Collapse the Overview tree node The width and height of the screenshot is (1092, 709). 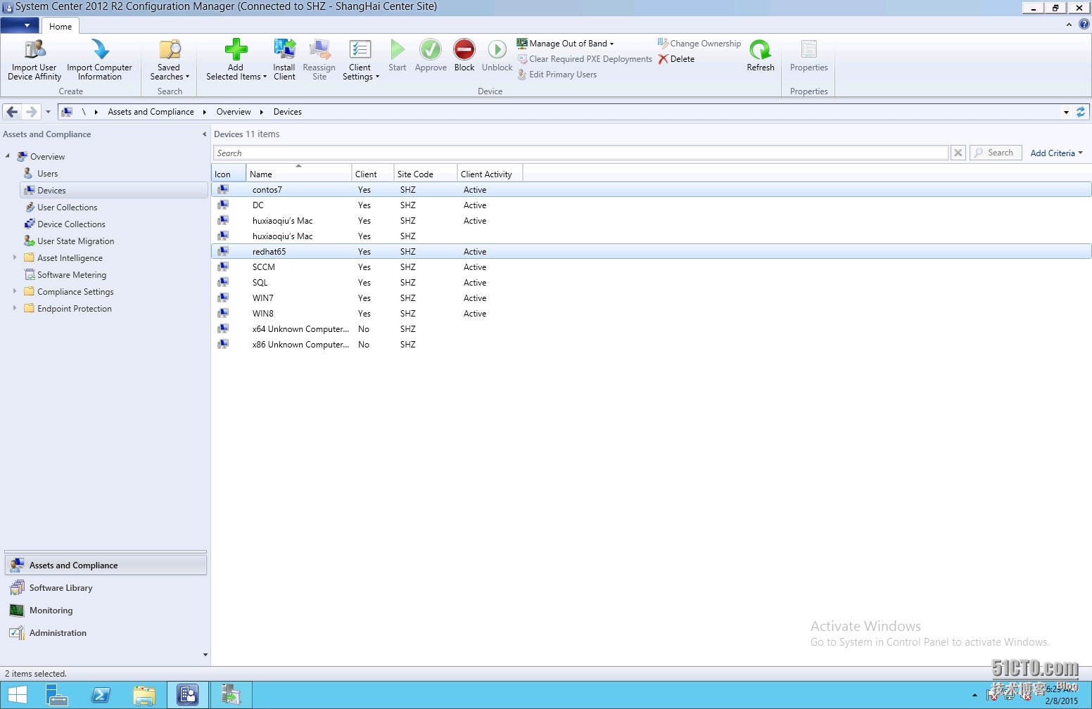point(8,156)
